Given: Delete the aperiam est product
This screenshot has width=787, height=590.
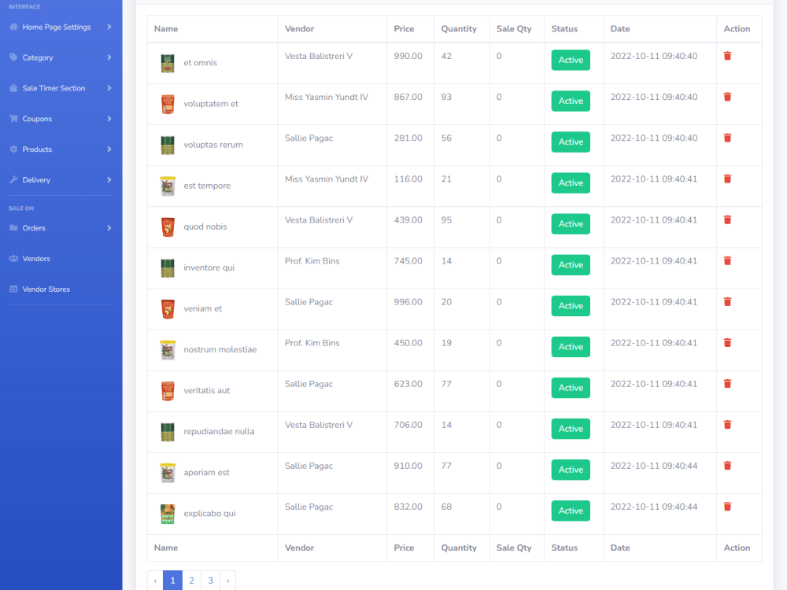Looking at the screenshot, I should [x=727, y=466].
